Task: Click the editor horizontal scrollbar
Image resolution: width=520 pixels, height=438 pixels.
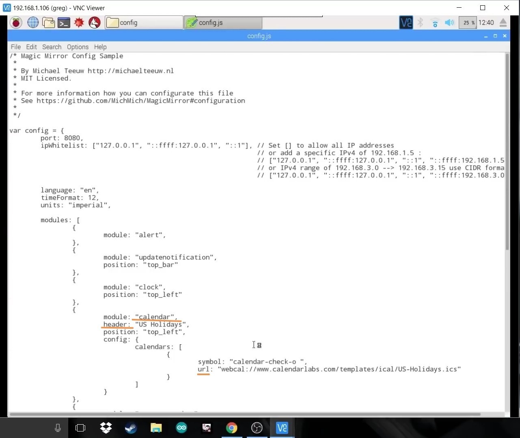Action: [x=245, y=414]
